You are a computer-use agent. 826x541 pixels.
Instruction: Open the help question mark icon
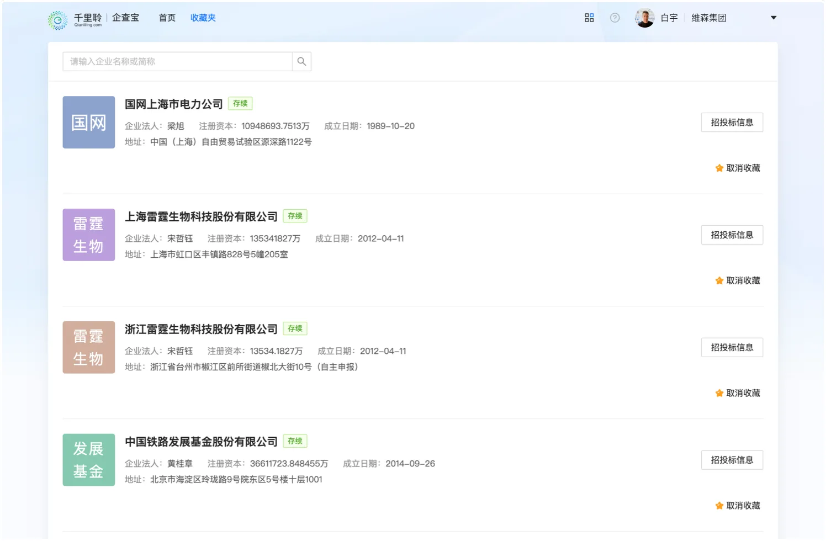coord(615,18)
